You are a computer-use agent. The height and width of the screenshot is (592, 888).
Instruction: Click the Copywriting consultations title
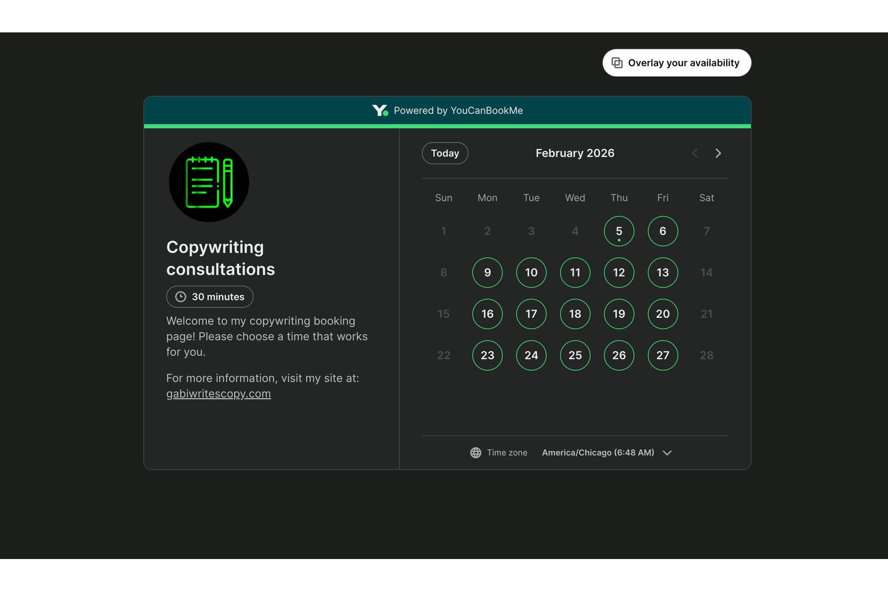[x=221, y=259]
